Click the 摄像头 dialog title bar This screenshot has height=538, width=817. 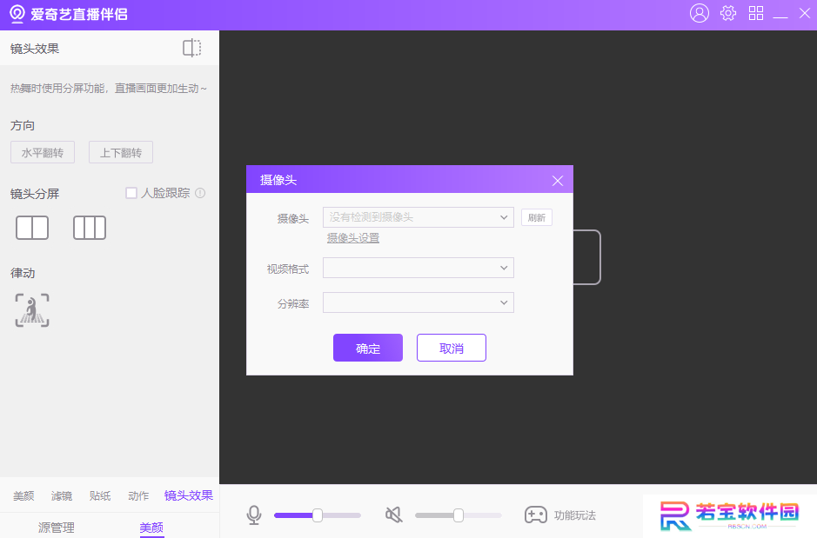pos(410,180)
